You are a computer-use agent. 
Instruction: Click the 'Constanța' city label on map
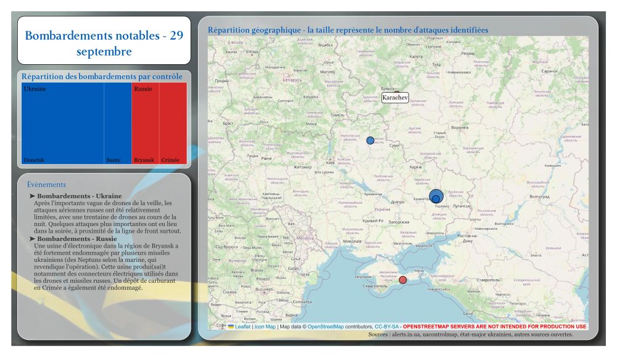pos(302,302)
